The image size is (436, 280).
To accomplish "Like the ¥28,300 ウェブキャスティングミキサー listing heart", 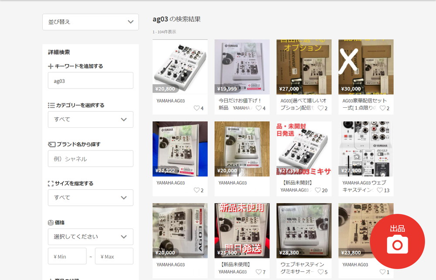I will [x=320, y=272].
